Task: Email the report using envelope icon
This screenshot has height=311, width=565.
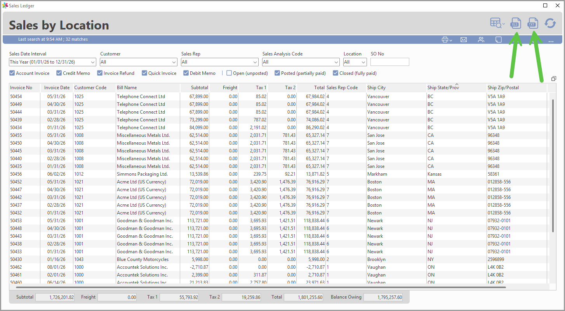Action: (x=463, y=40)
